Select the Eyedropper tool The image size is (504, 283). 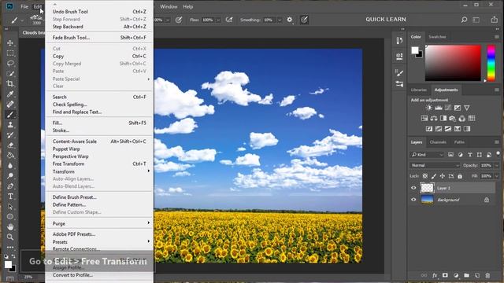(10, 94)
